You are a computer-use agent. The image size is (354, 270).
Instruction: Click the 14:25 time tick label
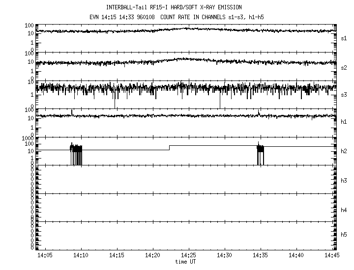tap(188, 256)
